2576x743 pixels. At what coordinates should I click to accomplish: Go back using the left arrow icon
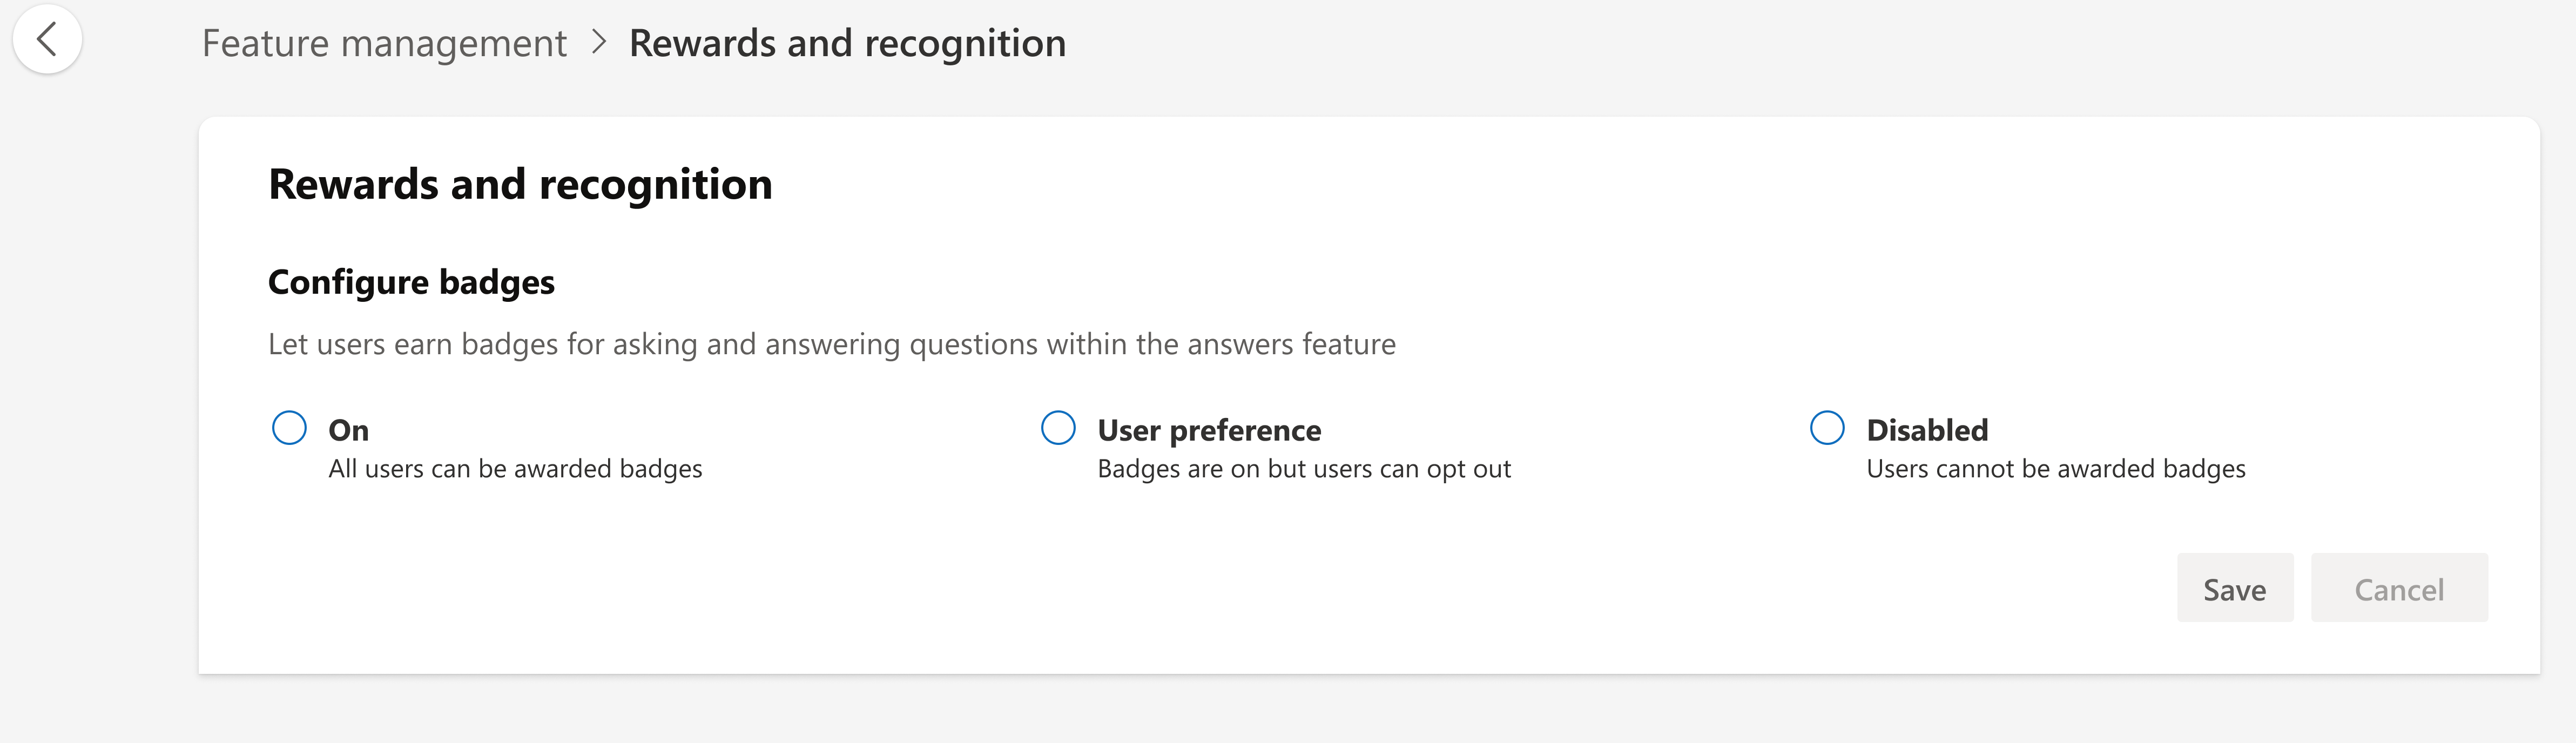[x=46, y=40]
